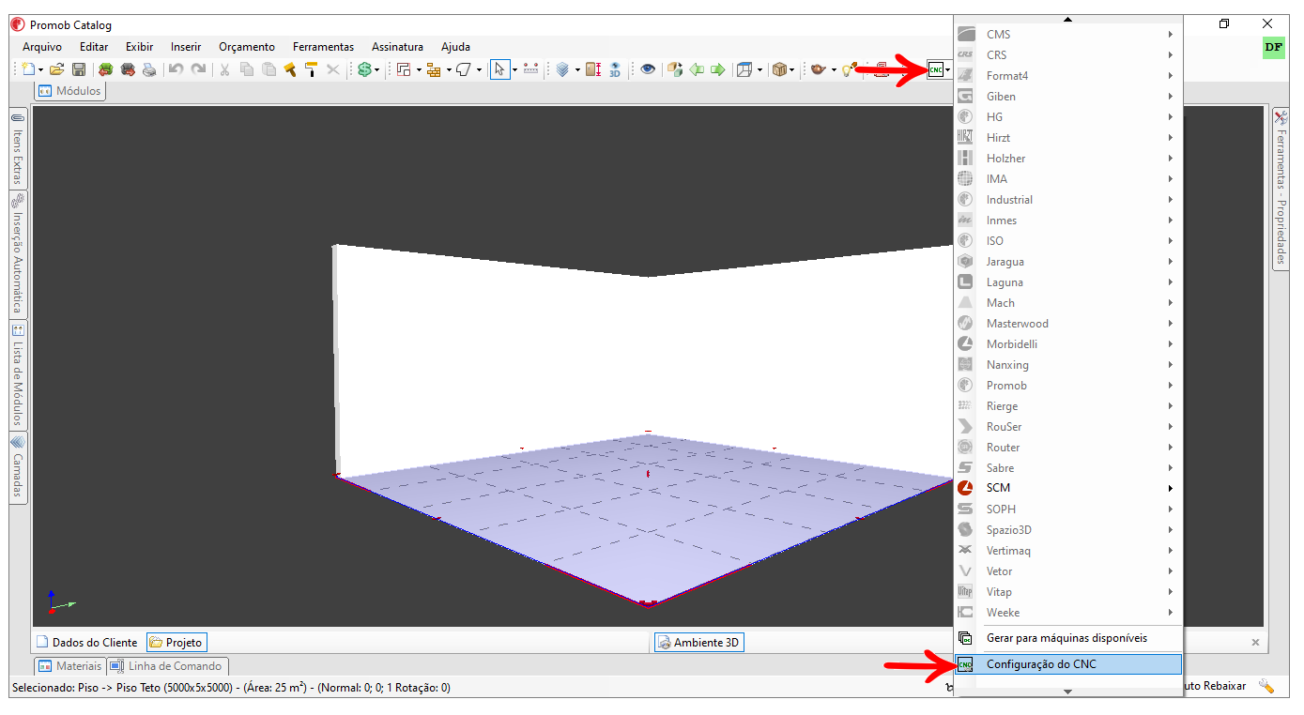This screenshot has width=1304, height=715.
Task: Open the Linha de Comando tab
Action: (166, 666)
